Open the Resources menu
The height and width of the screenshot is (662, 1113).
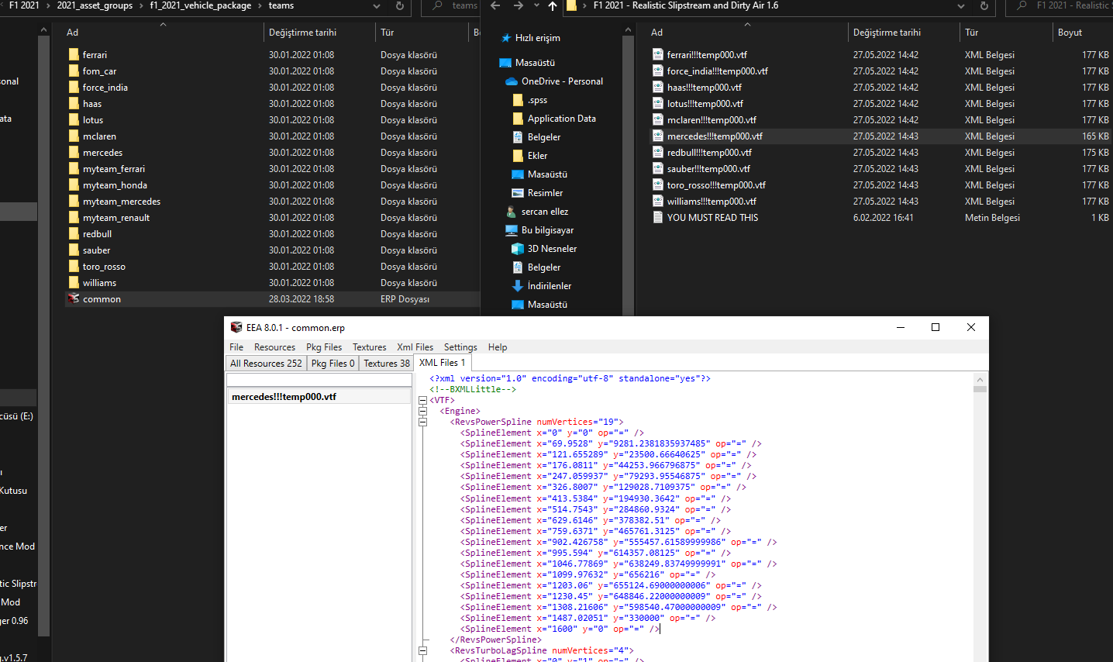click(274, 347)
